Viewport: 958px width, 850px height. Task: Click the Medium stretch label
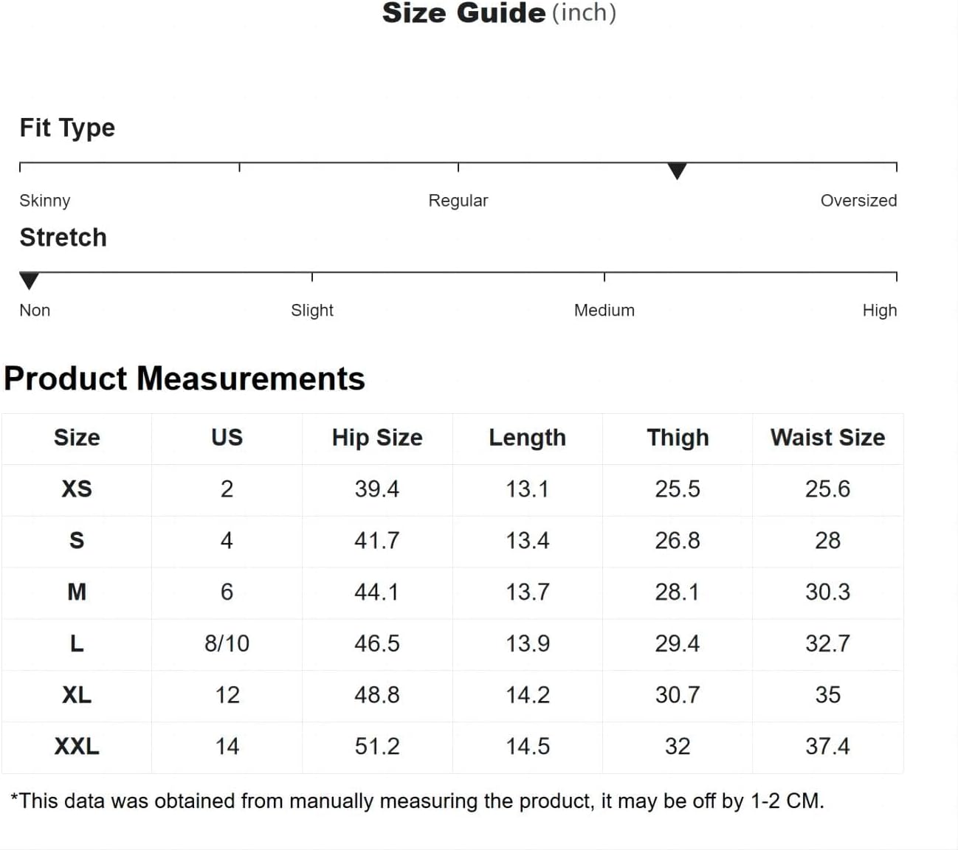click(604, 311)
